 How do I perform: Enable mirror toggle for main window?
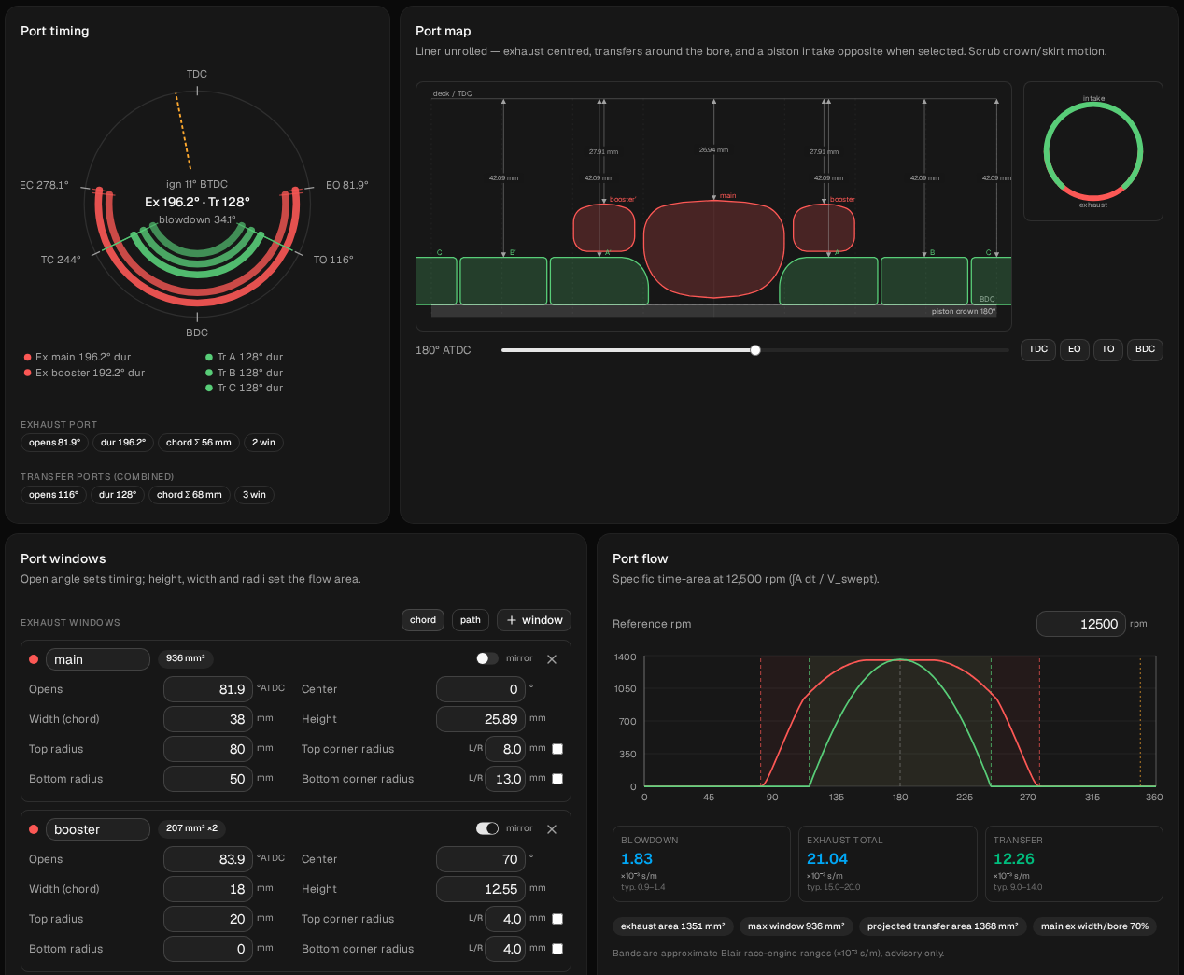tap(486, 658)
